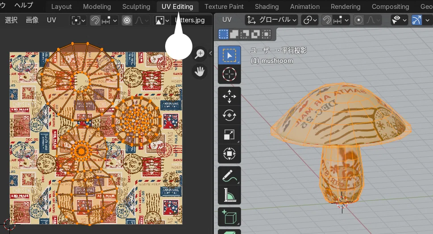Open the gizmo options dropdown arrow
Screen dimensions: 433x234
point(428,20)
